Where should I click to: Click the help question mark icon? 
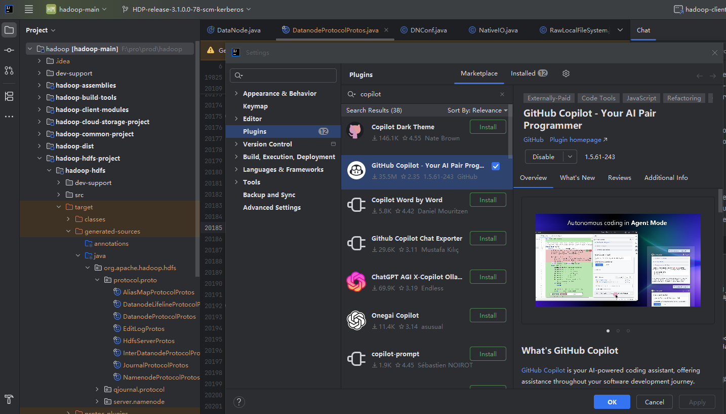coord(239,402)
